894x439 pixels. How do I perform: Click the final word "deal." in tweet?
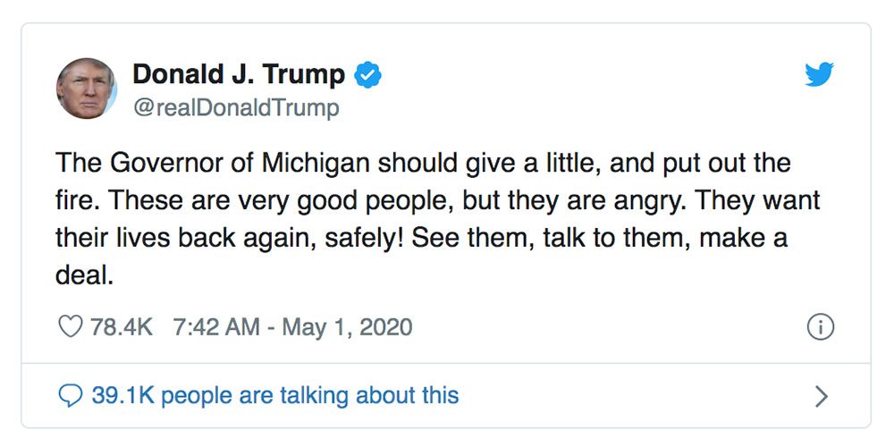pyautogui.click(x=82, y=274)
